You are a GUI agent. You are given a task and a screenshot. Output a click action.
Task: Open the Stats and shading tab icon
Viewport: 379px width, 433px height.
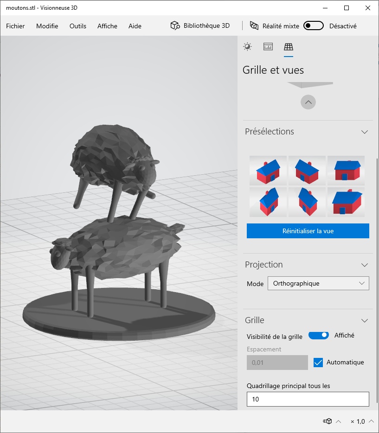coord(268,47)
